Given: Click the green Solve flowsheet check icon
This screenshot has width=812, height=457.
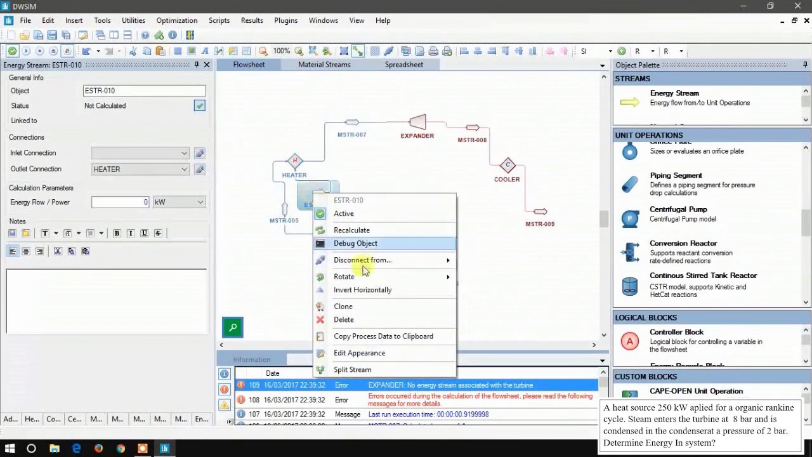Looking at the screenshot, I should point(12,51).
